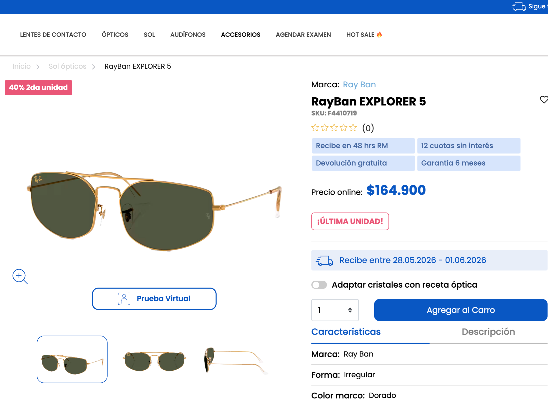Open the Ray Ban brand link
This screenshot has height=411, width=548.
(x=359, y=85)
